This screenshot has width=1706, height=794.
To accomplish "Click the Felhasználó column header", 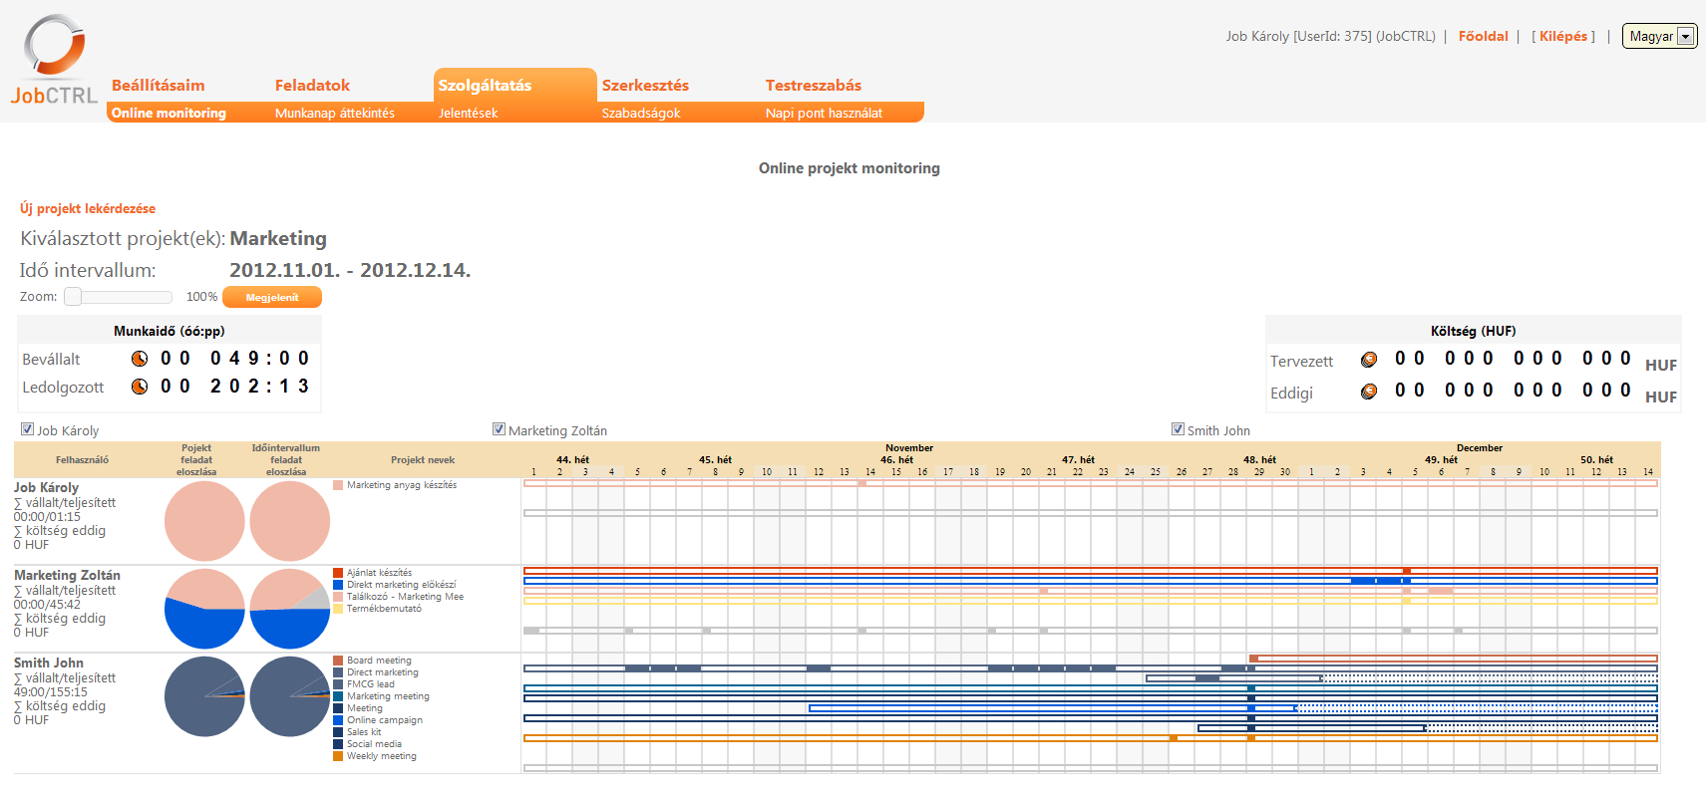I will (82, 460).
